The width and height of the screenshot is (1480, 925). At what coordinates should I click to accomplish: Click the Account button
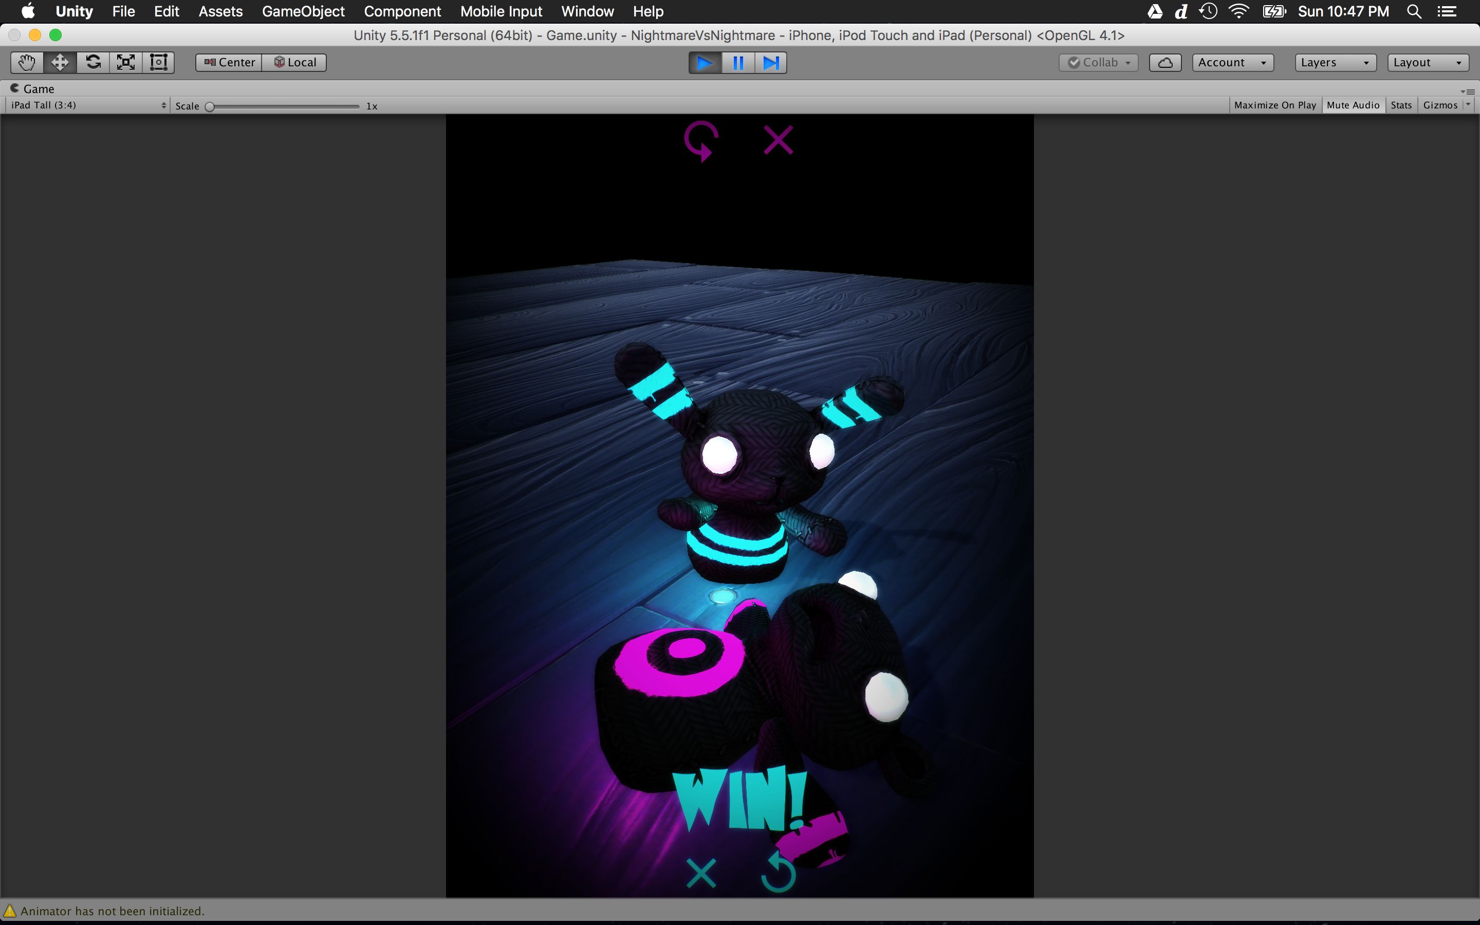click(x=1232, y=62)
